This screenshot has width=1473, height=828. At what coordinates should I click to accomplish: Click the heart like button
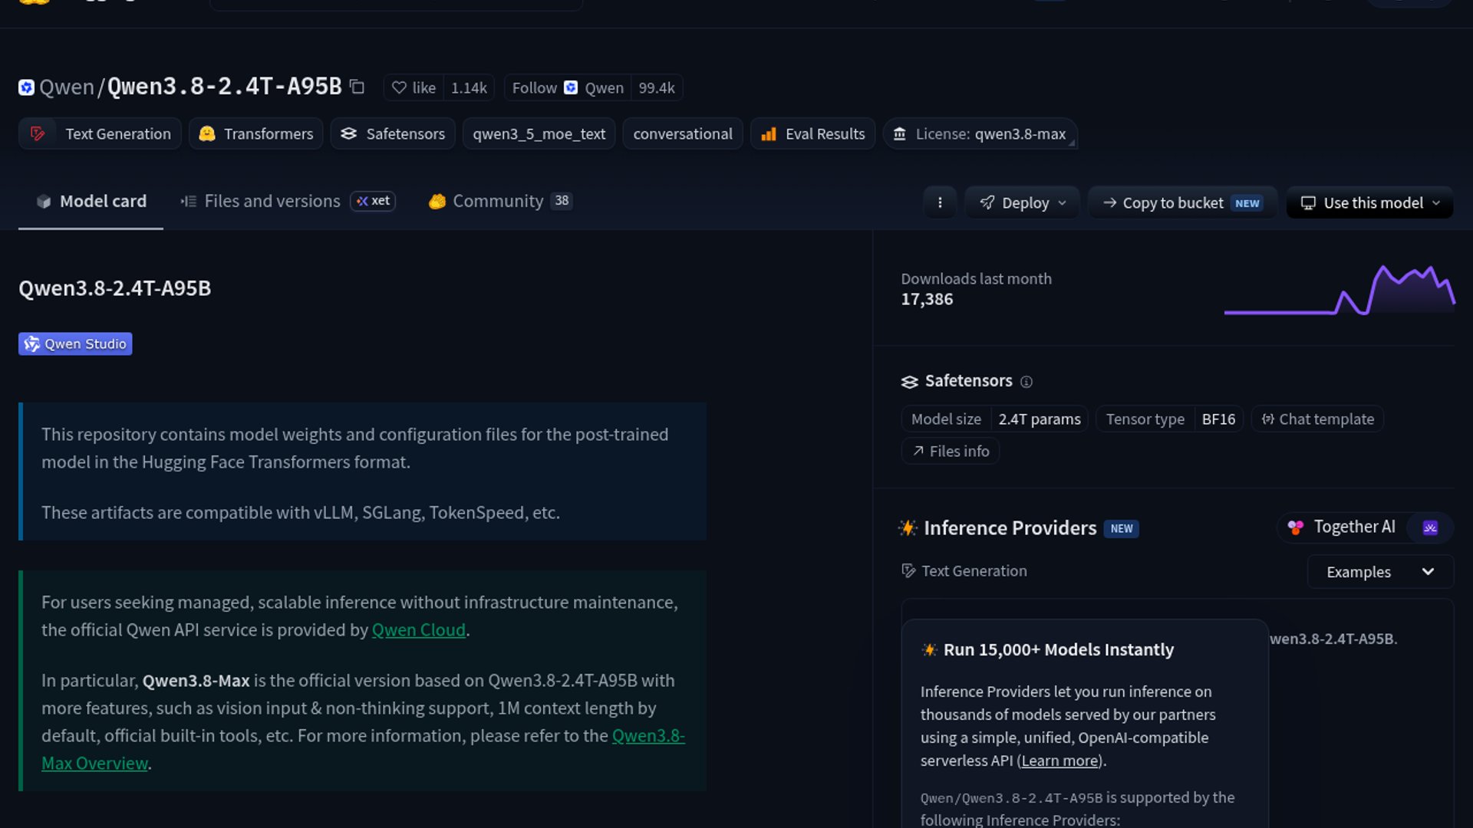[x=414, y=87]
